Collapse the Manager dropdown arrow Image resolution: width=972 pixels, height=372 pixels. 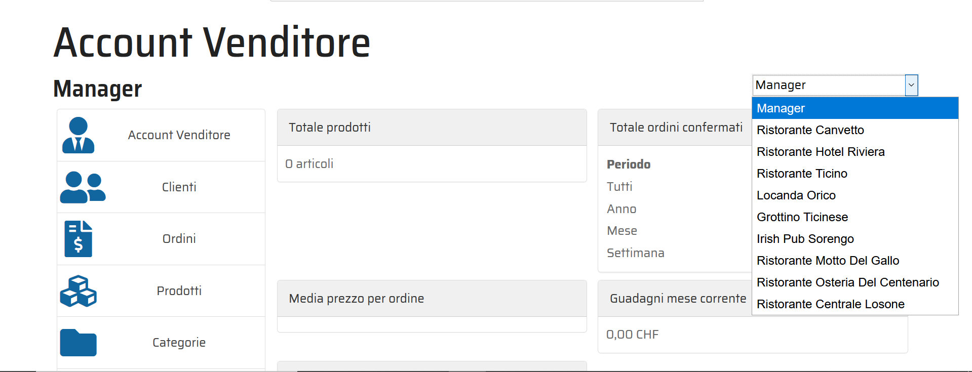pyautogui.click(x=911, y=85)
